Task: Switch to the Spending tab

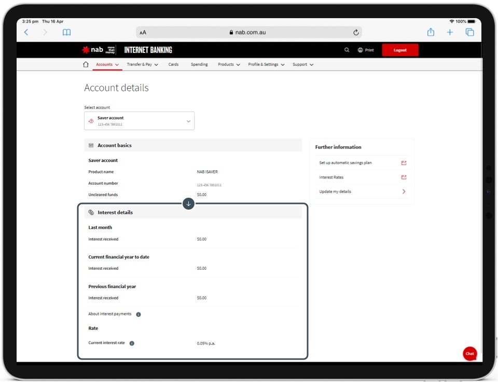Action: 199,64
